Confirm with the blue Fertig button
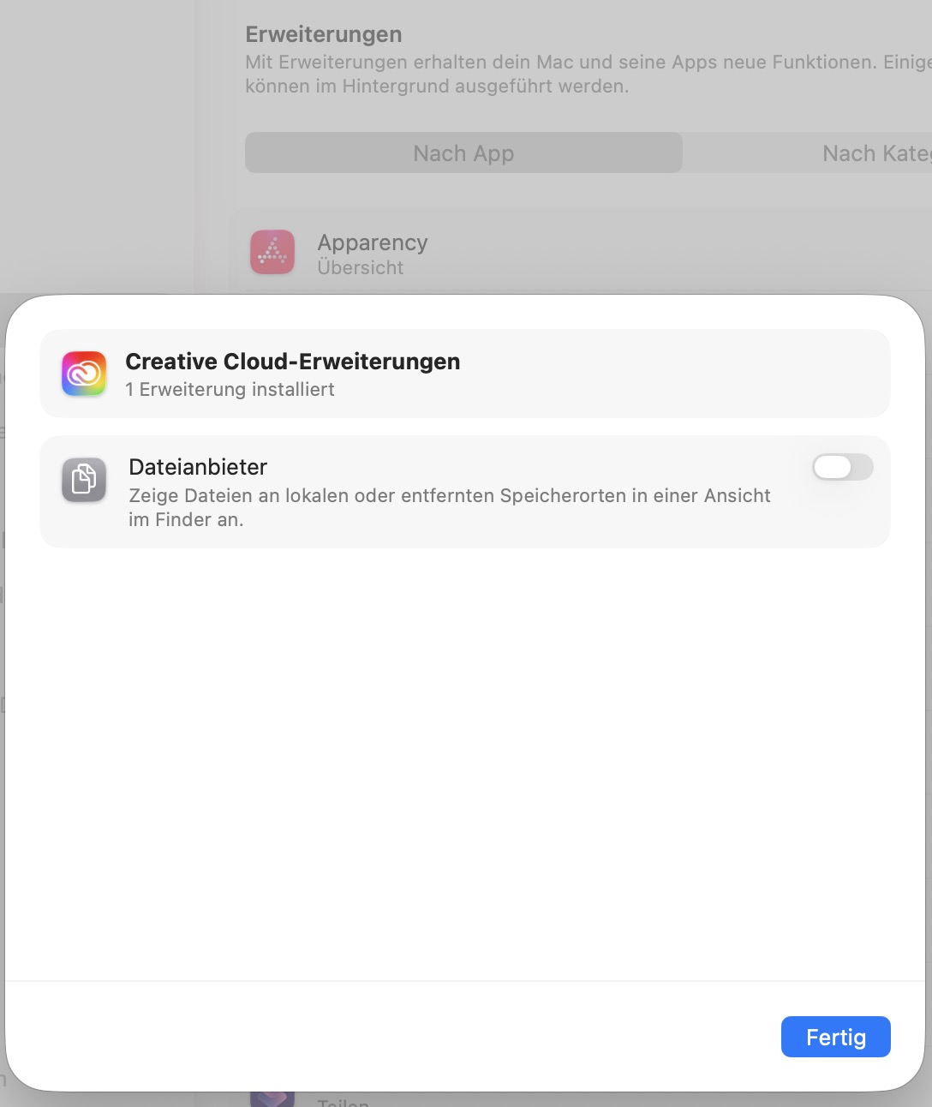932x1107 pixels. pos(836,1037)
